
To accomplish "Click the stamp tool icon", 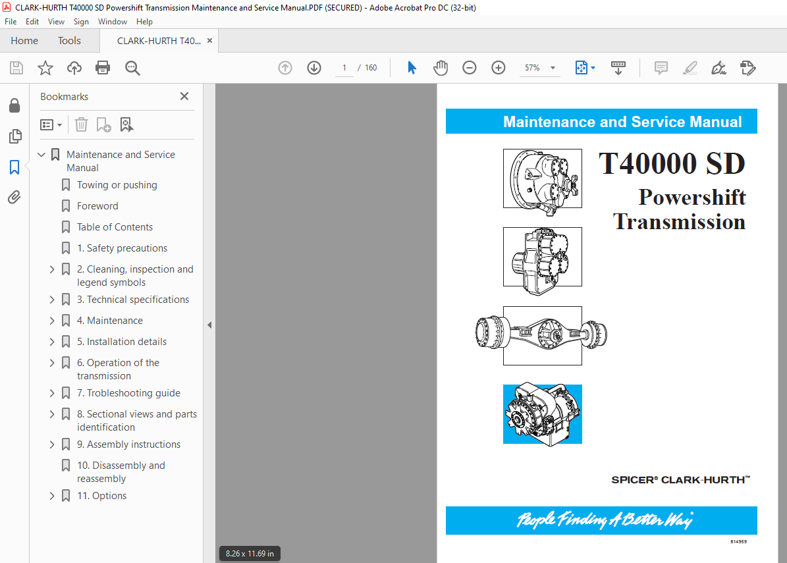I will point(748,68).
